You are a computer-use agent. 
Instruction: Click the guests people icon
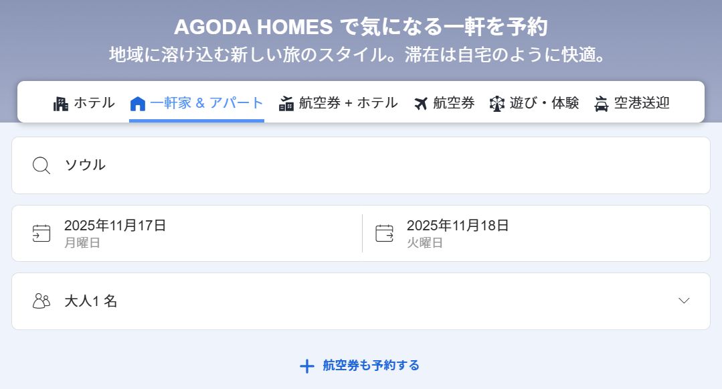[41, 301]
